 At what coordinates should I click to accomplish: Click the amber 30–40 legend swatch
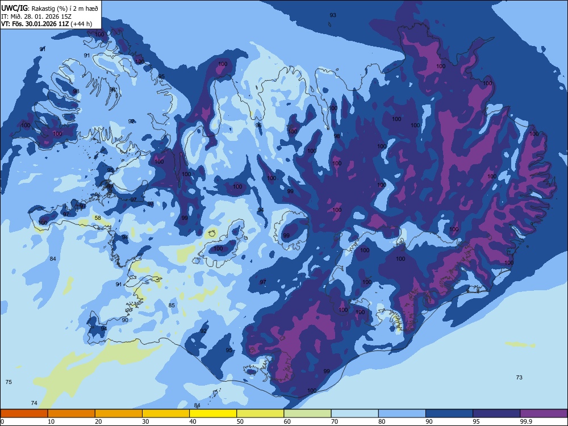(166, 414)
